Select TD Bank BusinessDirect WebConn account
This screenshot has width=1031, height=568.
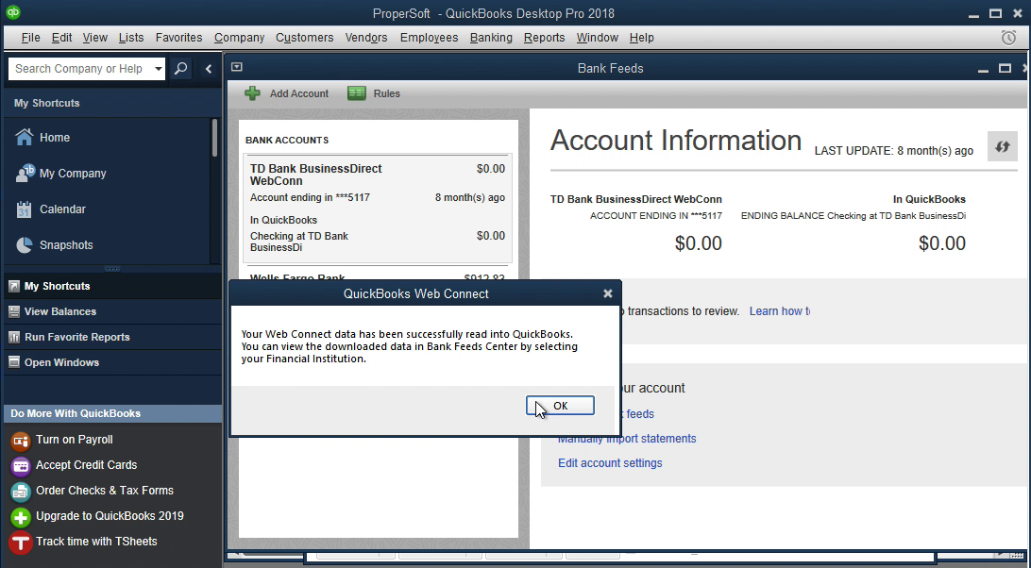click(378, 209)
